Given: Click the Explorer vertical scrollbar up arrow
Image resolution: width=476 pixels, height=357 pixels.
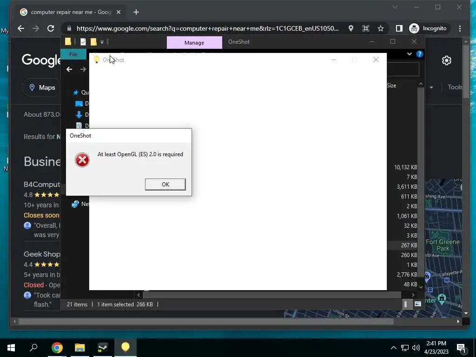Looking at the screenshot, I should tap(421, 84).
